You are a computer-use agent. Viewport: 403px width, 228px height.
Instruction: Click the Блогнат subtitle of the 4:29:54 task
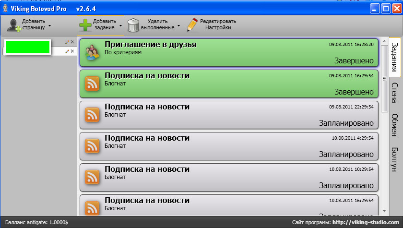tap(115, 146)
